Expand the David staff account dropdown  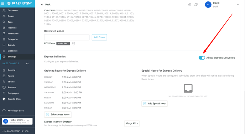(x=238, y=5)
